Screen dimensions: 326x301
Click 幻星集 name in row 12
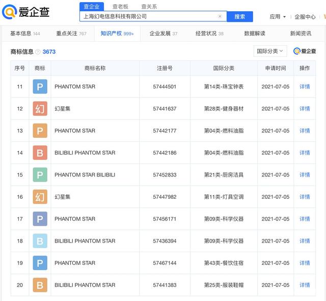[x=62, y=109]
